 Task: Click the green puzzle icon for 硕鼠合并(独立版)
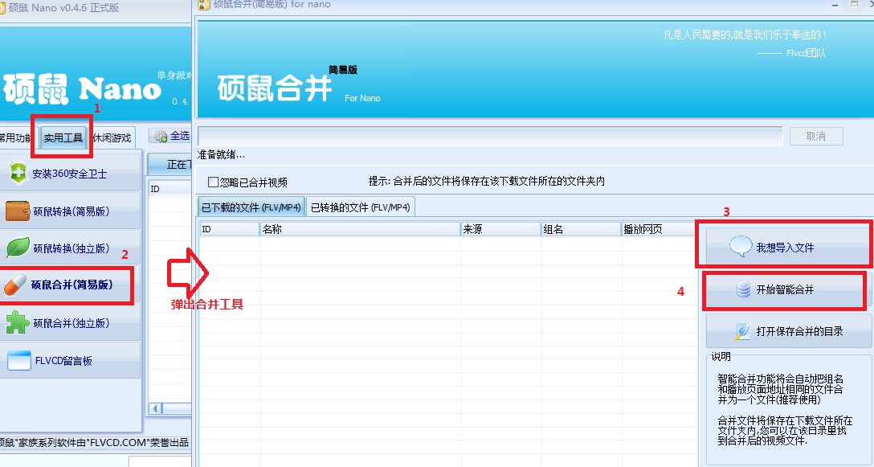pyautogui.click(x=17, y=322)
